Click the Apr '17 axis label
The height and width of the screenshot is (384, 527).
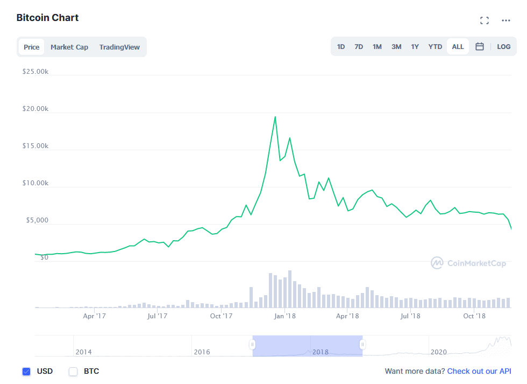click(94, 316)
